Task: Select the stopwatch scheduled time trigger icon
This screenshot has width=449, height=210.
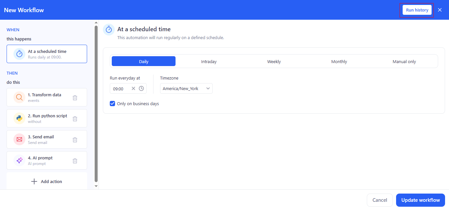Action: 19,54
